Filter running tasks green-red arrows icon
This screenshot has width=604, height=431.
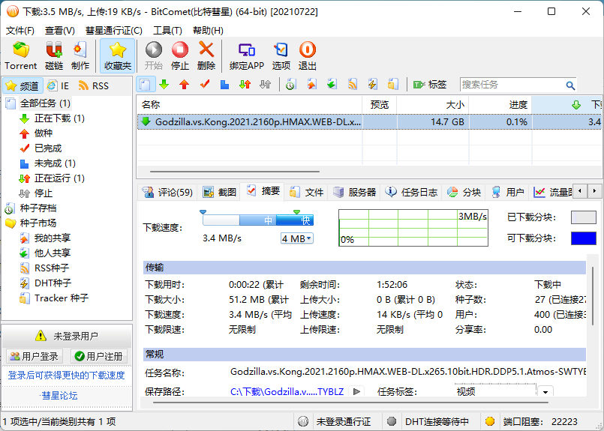point(245,84)
